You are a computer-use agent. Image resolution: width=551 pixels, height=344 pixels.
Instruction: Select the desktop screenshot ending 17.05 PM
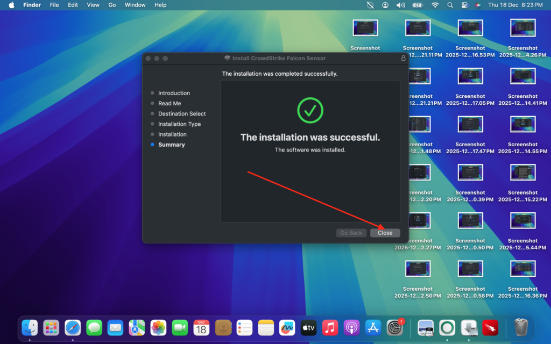pos(470,76)
